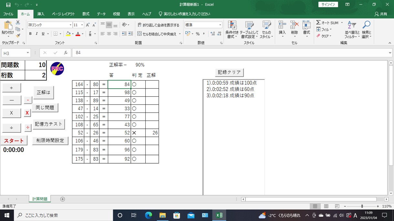Toggle Bold formatting

[x=30, y=34]
